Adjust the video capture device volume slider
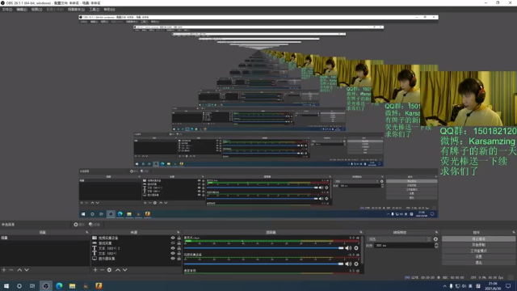Viewport: 517px width, 291px height. point(264,264)
